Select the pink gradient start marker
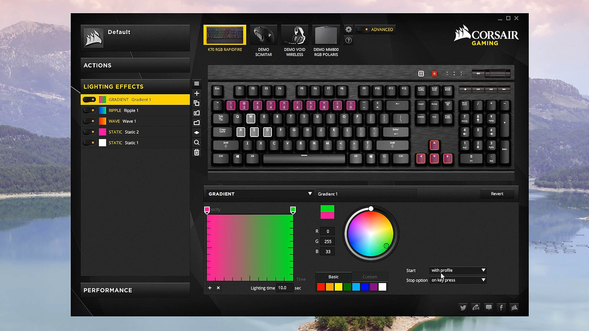589x331 pixels. click(207, 210)
